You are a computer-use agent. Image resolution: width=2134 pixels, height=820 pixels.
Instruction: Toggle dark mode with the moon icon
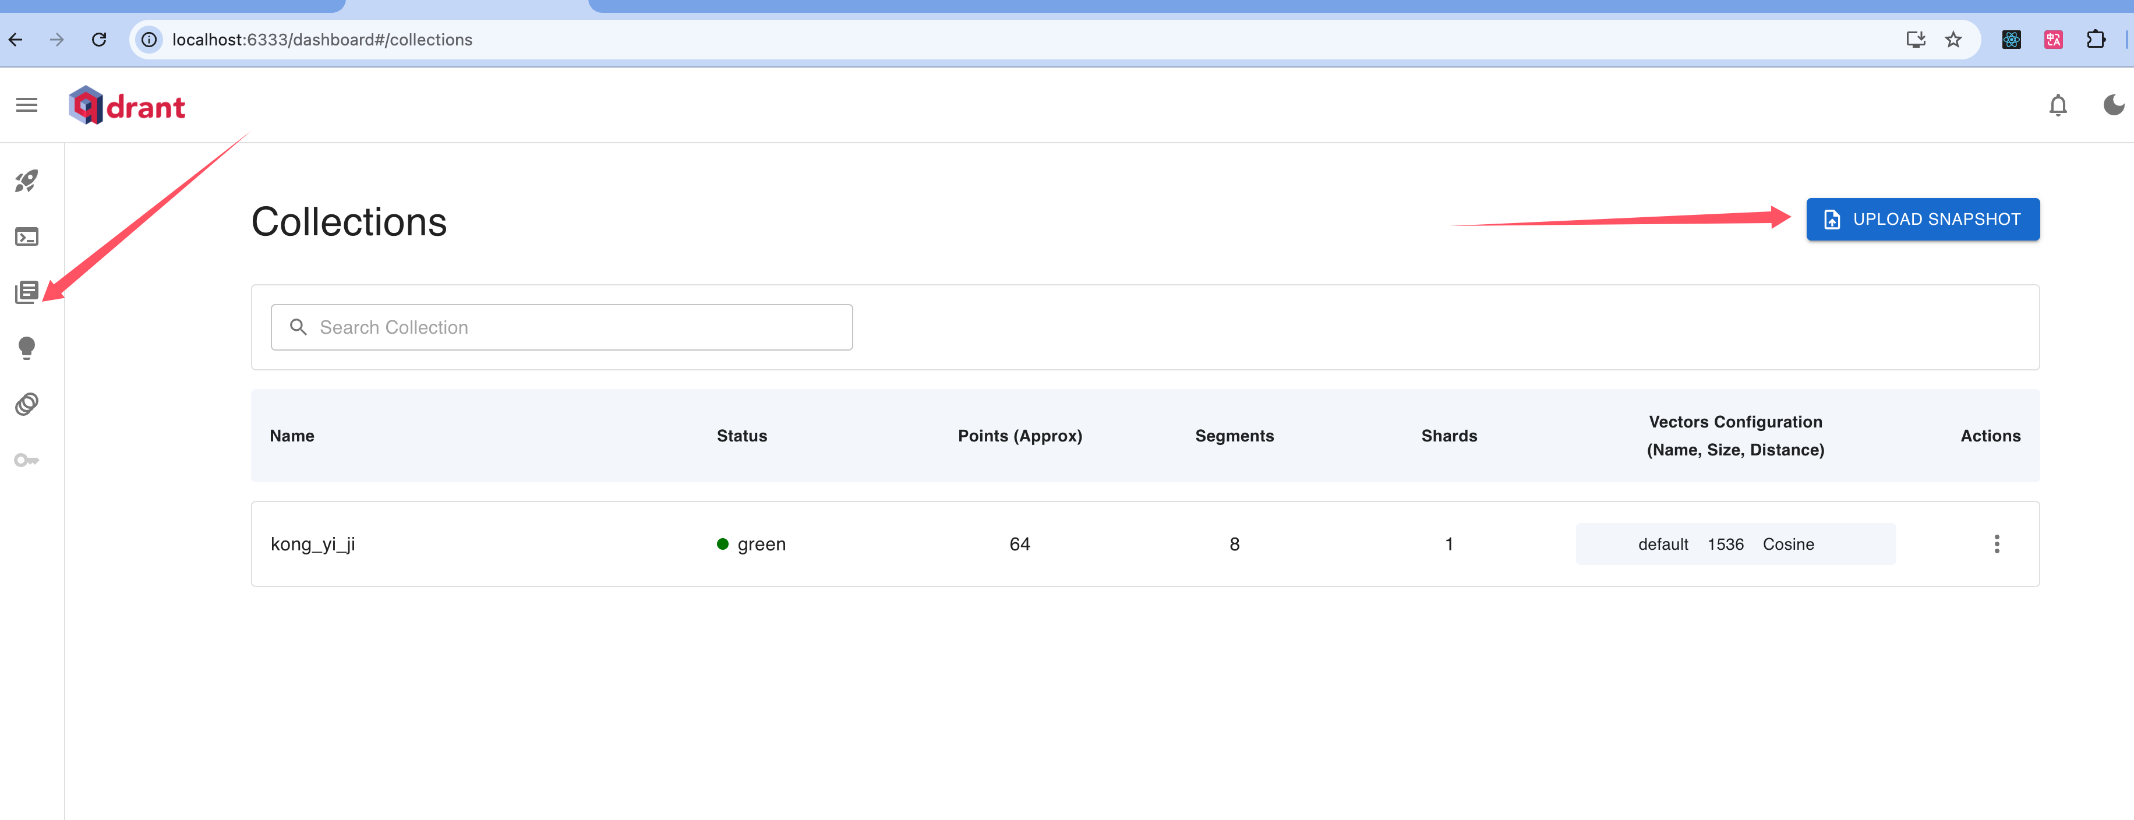[x=2113, y=105]
